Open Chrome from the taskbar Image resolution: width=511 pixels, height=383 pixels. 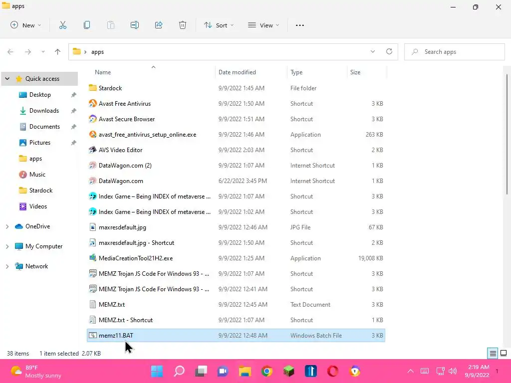coord(267,371)
